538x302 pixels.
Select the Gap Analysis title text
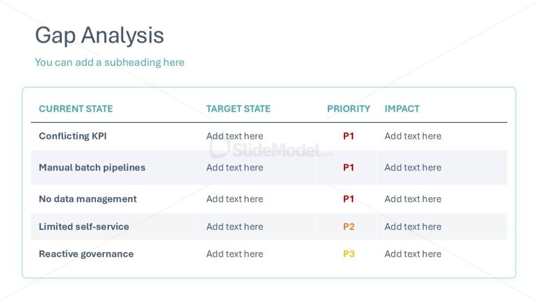click(100, 36)
